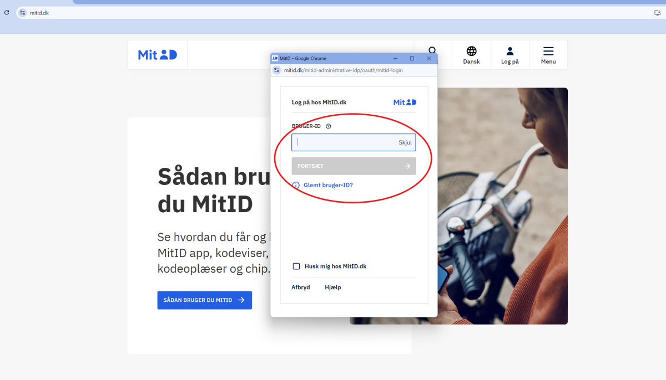Viewport: 666px width, 380px height.
Task: Focus the Bruger-ID input field
Action: click(344, 142)
